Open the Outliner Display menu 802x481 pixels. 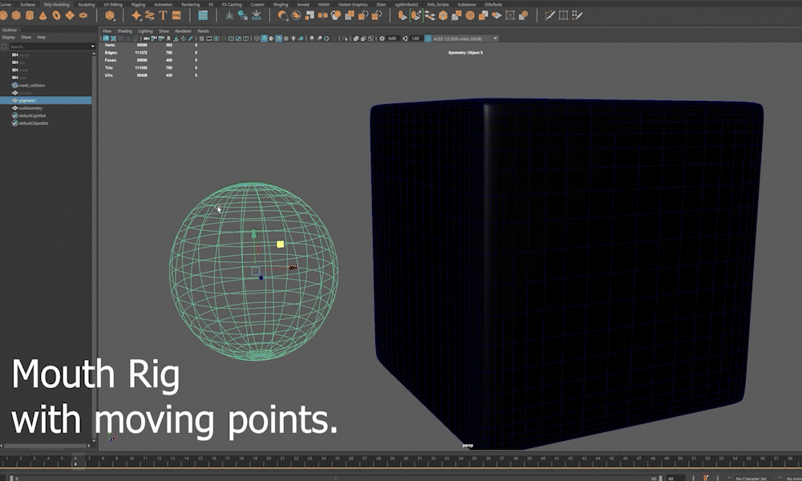8,37
